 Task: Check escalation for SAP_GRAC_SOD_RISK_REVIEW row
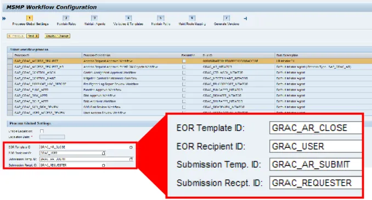point(184,107)
